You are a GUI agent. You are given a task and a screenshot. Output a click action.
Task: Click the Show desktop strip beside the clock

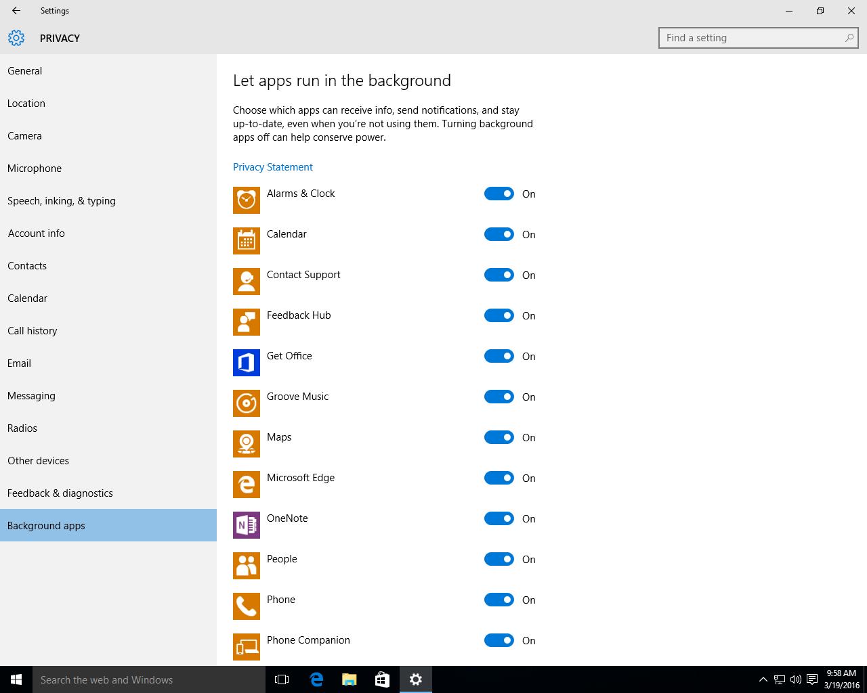click(x=865, y=679)
